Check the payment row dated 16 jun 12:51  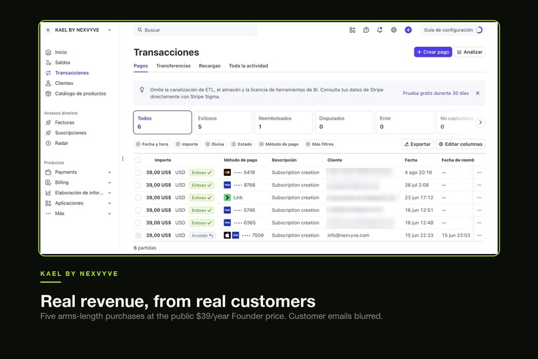tap(138, 210)
